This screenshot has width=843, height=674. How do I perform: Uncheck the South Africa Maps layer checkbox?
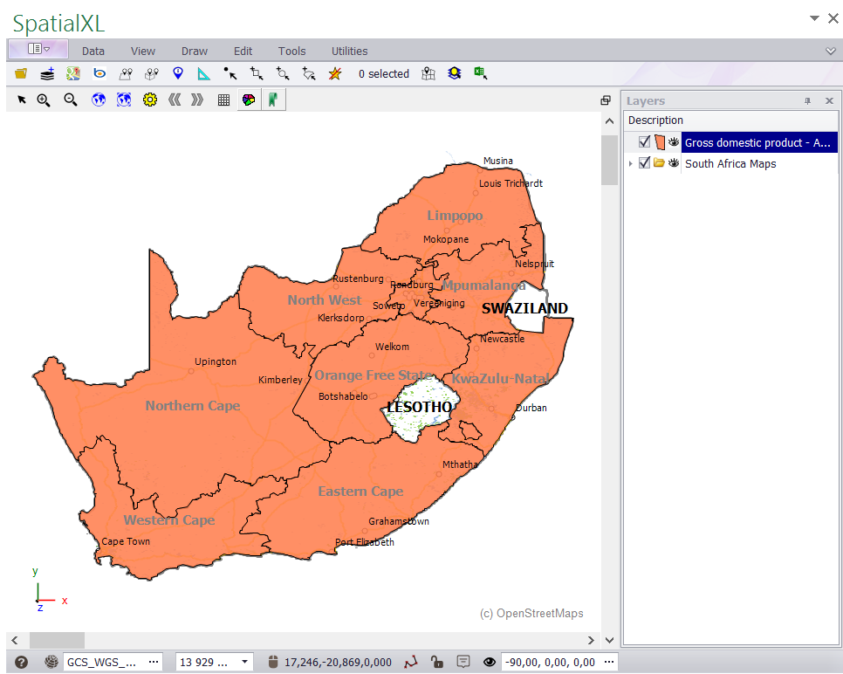pyautogui.click(x=644, y=163)
